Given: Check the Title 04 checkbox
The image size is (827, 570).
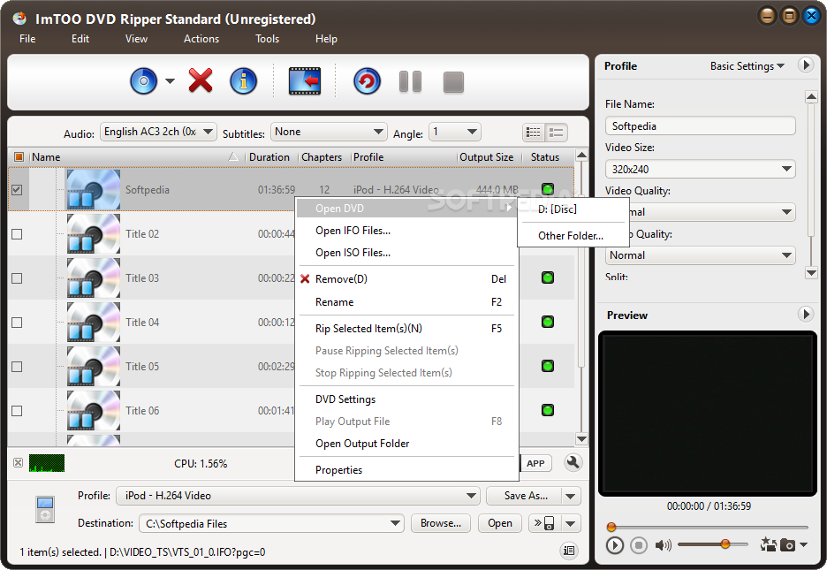Looking at the screenshot, I should point(17,323).
